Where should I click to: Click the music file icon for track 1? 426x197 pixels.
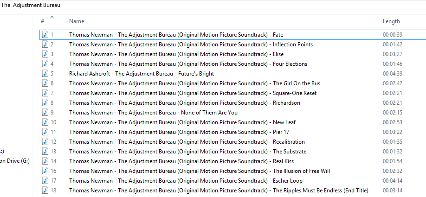[x=45, y=35]
